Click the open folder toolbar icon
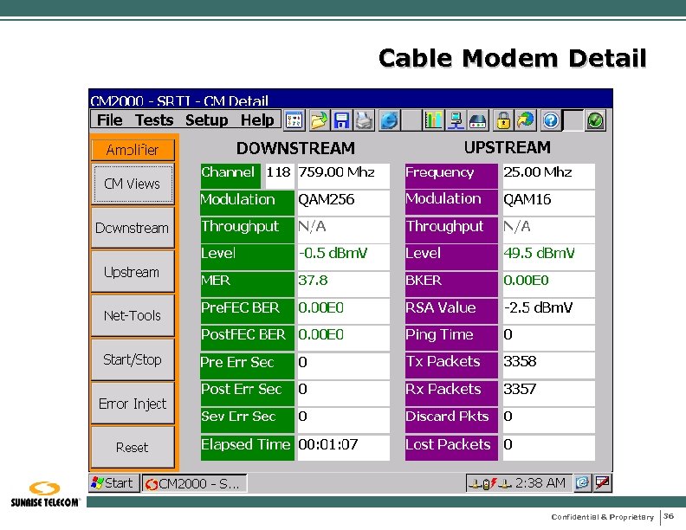 (319, 120)
